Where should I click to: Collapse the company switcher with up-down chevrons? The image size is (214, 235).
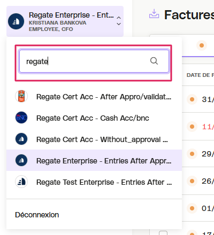pyautogui.click(x=119, y=21)
